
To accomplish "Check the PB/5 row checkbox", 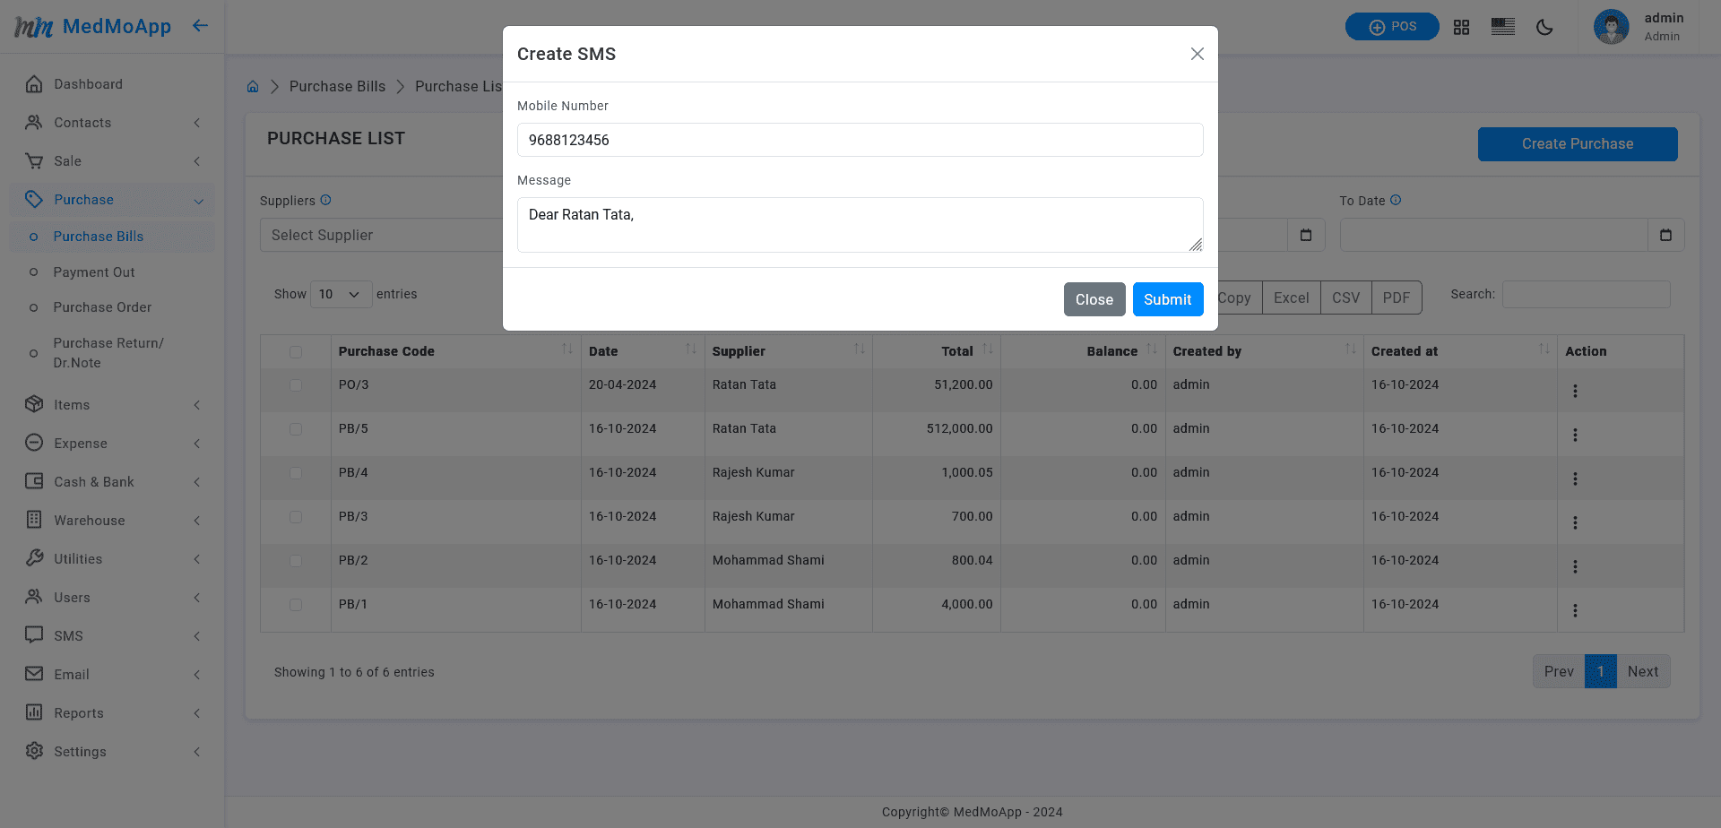I will (x=296, y=429).
